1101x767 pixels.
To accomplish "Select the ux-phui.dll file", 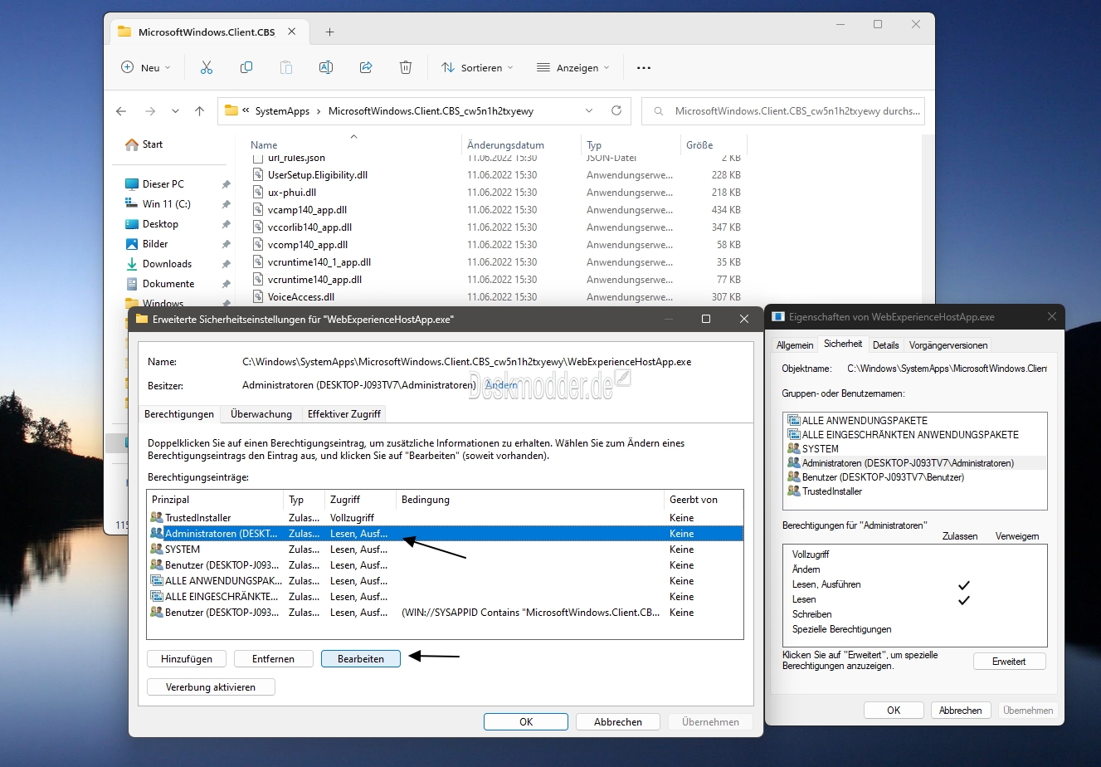I will pos(292,193).
